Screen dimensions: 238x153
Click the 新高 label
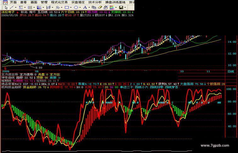coord(24,12)
